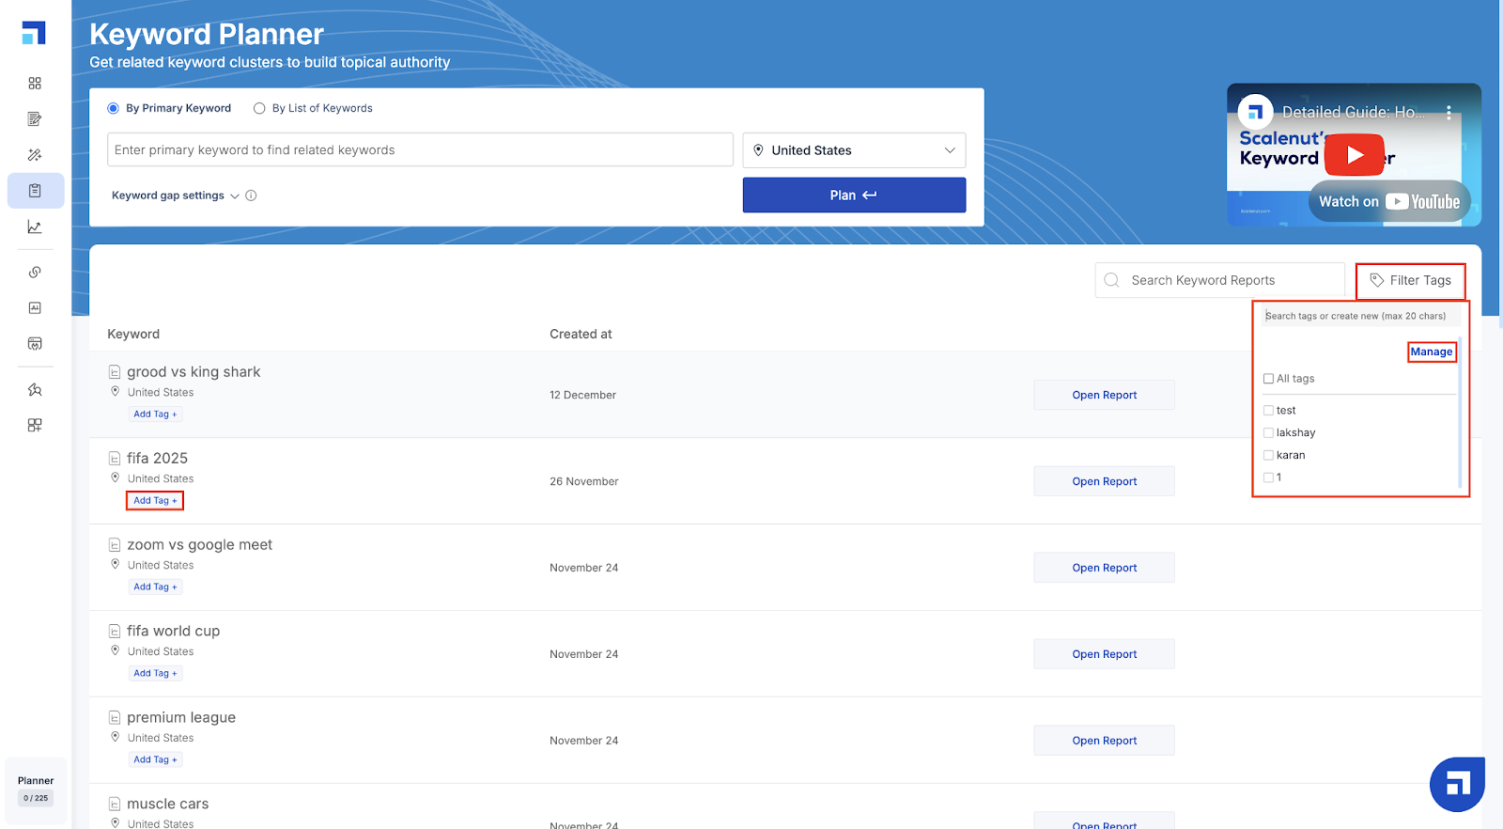Click the Search Keyword Reports field
Viewport: 1503px width, 829px height.
pyautogui.click(x=1219, y=280)
